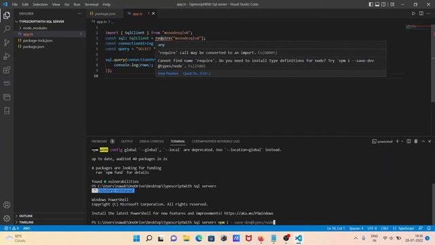Viewport: 435px width, 245px height.
Task: Click the feedback icon in status bar
Action: coord(421,228)
